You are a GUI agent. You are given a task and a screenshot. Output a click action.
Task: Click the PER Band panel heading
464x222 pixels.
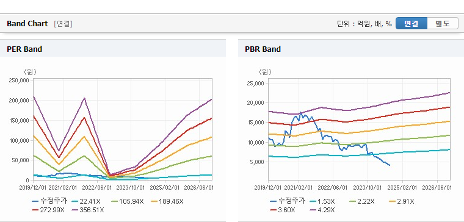click(24, 49)
